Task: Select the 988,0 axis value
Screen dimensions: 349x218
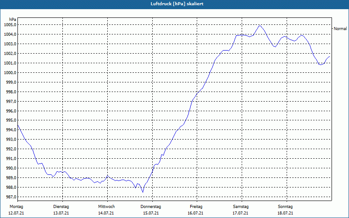Action: click(x=11, y=187)
